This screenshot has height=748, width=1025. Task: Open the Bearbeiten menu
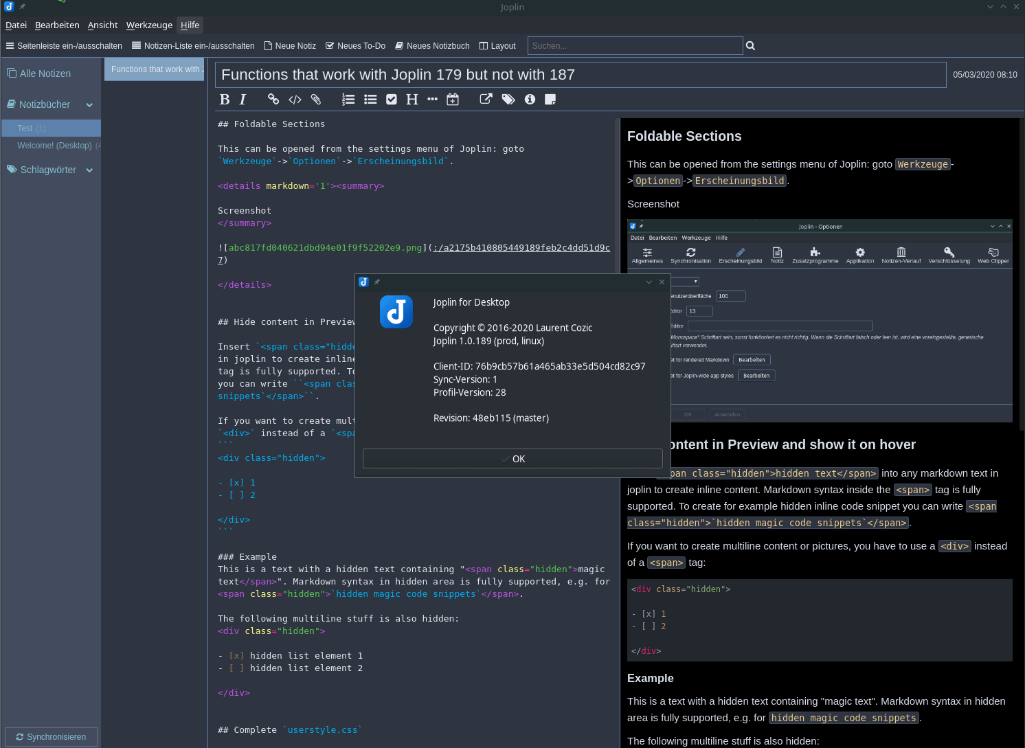coord(57,25)
